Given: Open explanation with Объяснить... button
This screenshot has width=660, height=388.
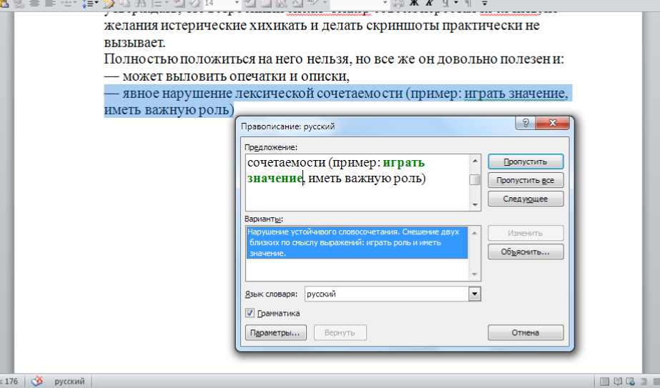Looking at the screenshot, I should (526, 252).
